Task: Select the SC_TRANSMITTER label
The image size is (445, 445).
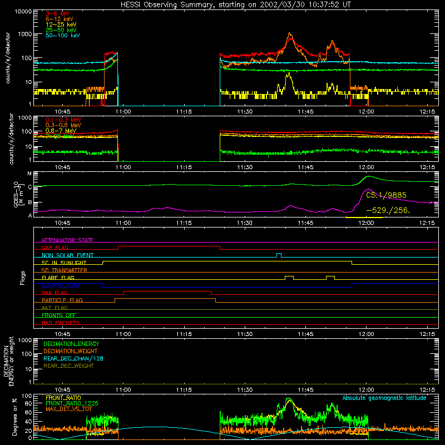Action: point(64,270)
